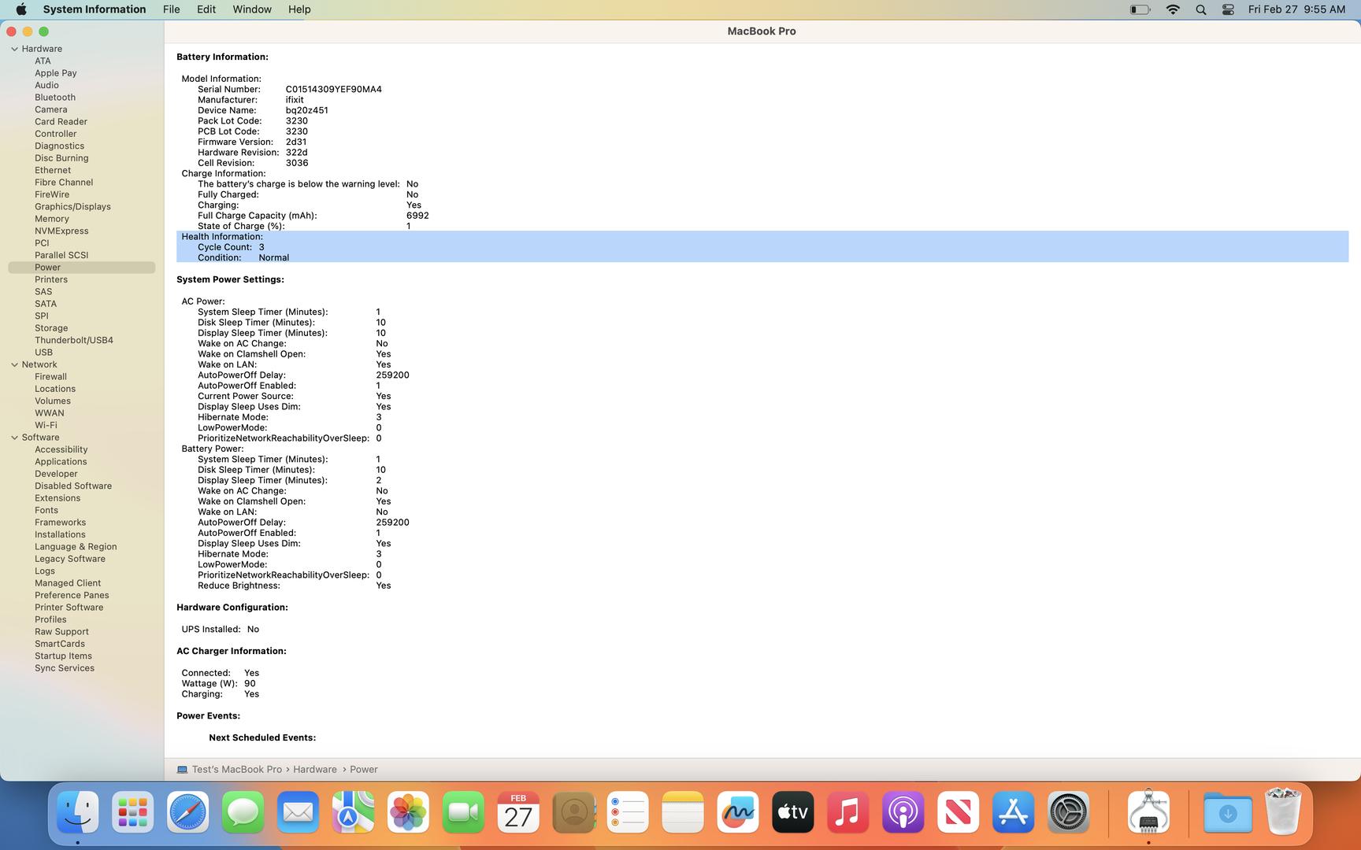Open System Preferences gear icon

pyautogui.click(x=1068, y=812)
